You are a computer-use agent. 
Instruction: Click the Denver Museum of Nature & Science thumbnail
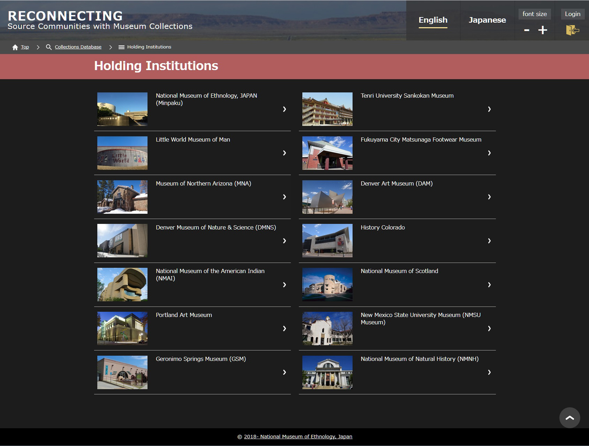pyautogui.click(x=122, y=241)
